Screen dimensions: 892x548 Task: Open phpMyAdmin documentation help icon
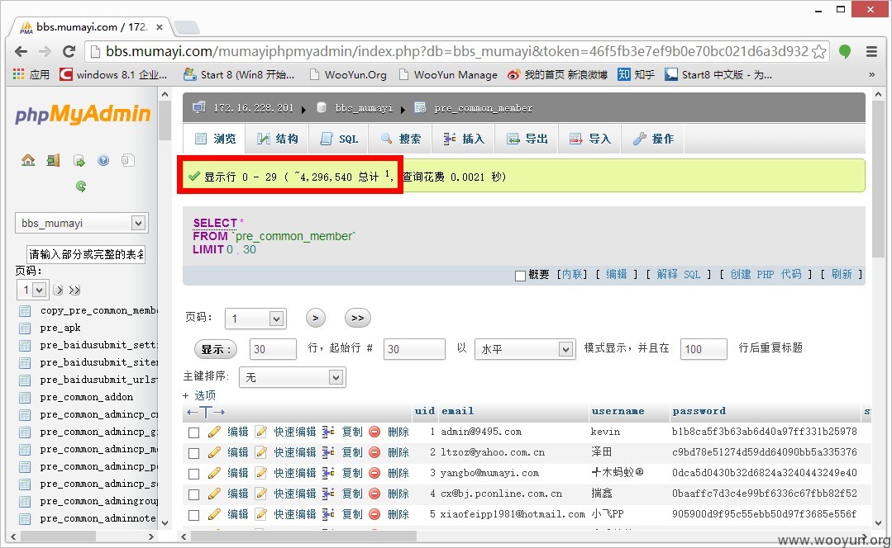point(103,161)
